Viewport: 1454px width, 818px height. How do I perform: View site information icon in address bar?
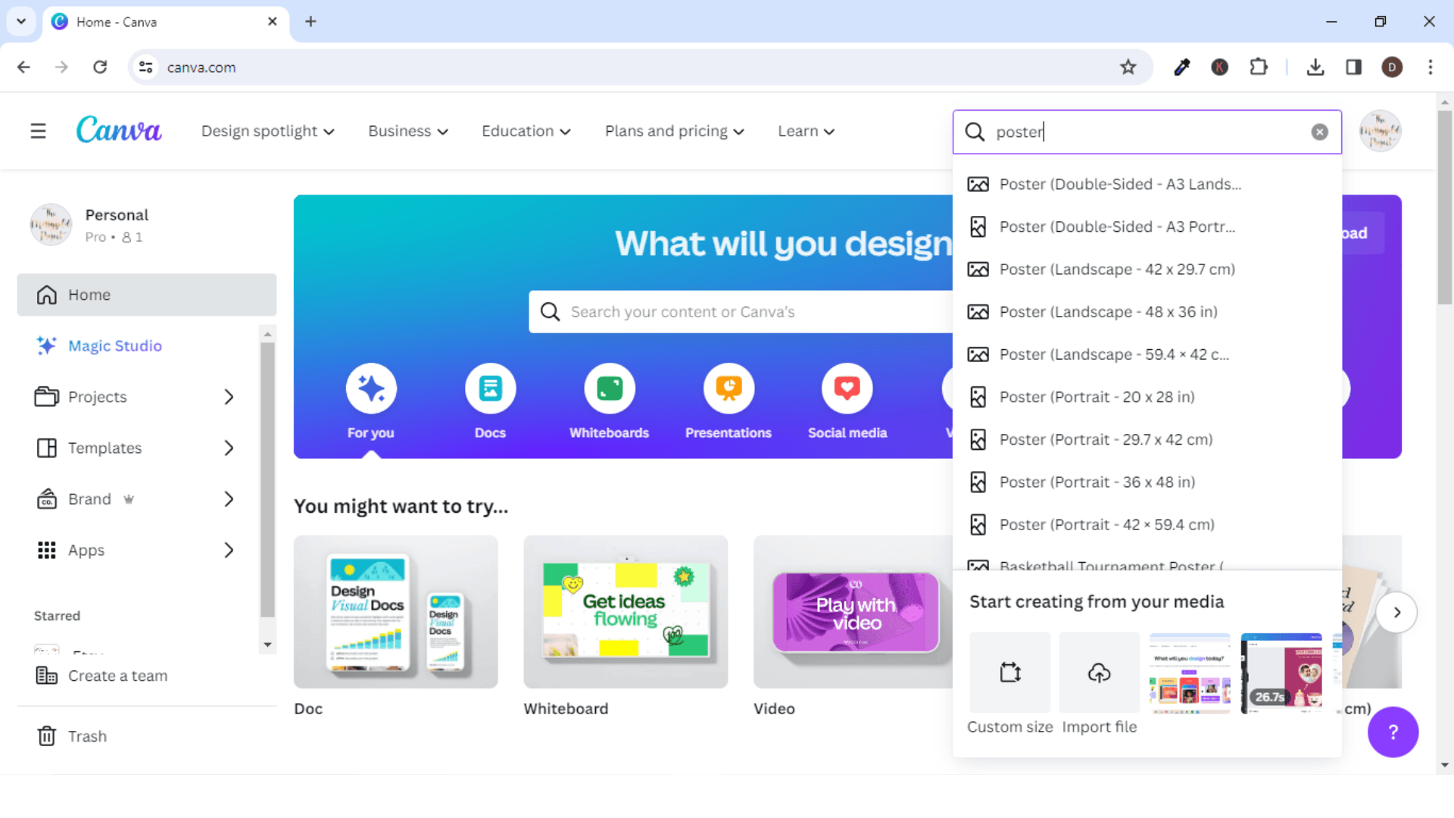tap(146, 67)
